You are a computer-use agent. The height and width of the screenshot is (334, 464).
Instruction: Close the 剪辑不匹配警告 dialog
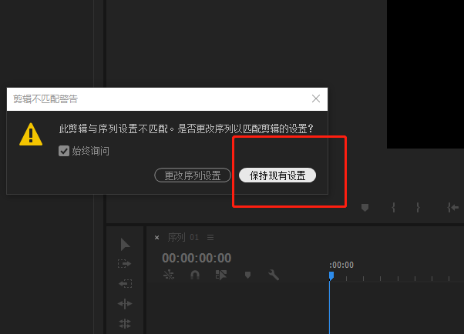316,99
